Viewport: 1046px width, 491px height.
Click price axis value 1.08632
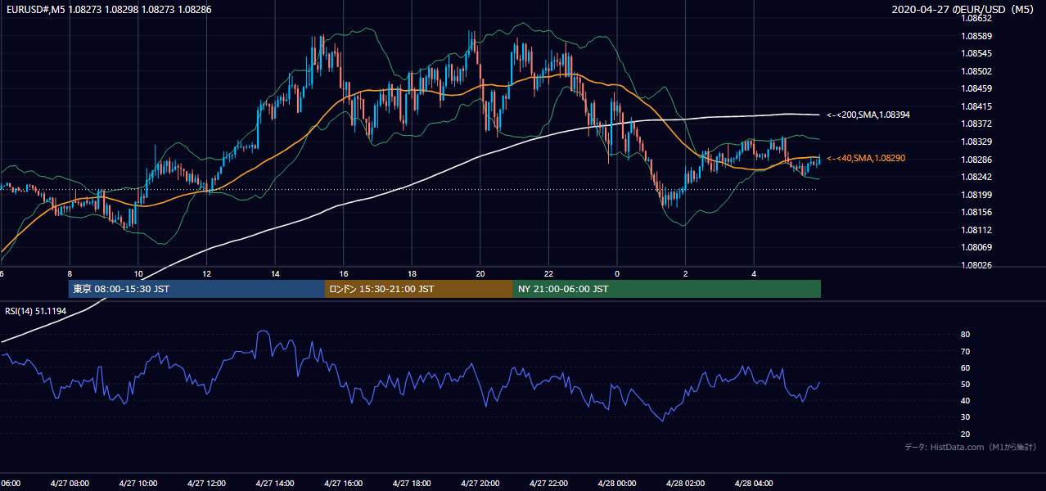pos(976,18)
